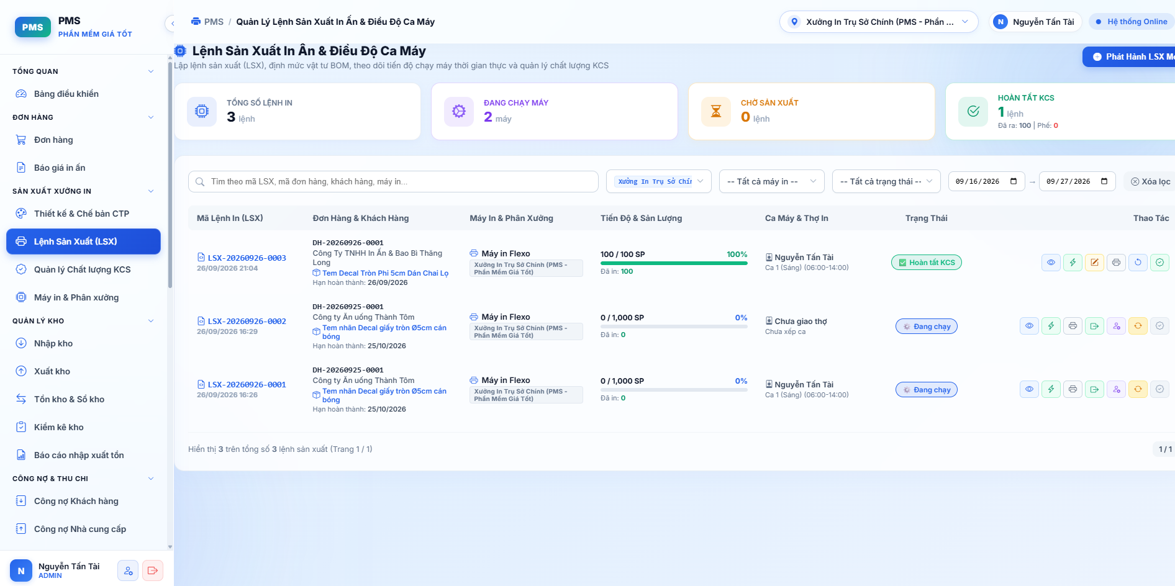Assign a worker to LSX-20260926-0001
The image size is (1175, 586).
click(x=1116, y=389)
